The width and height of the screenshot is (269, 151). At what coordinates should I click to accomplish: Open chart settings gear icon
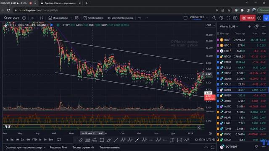(x=221, y=18)
